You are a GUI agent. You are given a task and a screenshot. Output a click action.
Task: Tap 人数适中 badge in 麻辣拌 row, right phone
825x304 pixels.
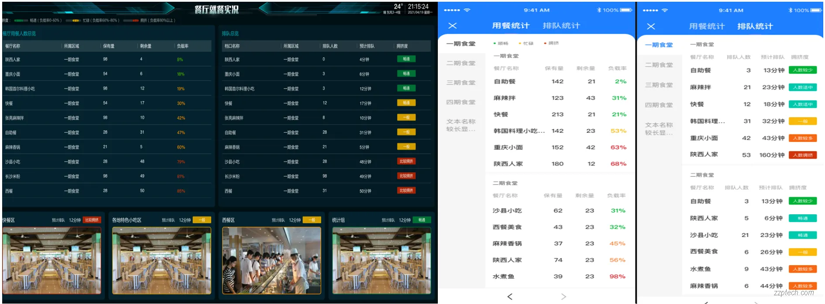(x=803, y=88)
